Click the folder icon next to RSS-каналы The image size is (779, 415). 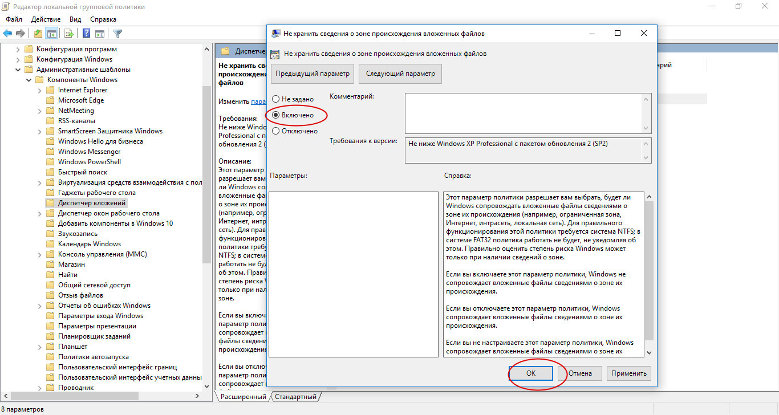[50, 121]
